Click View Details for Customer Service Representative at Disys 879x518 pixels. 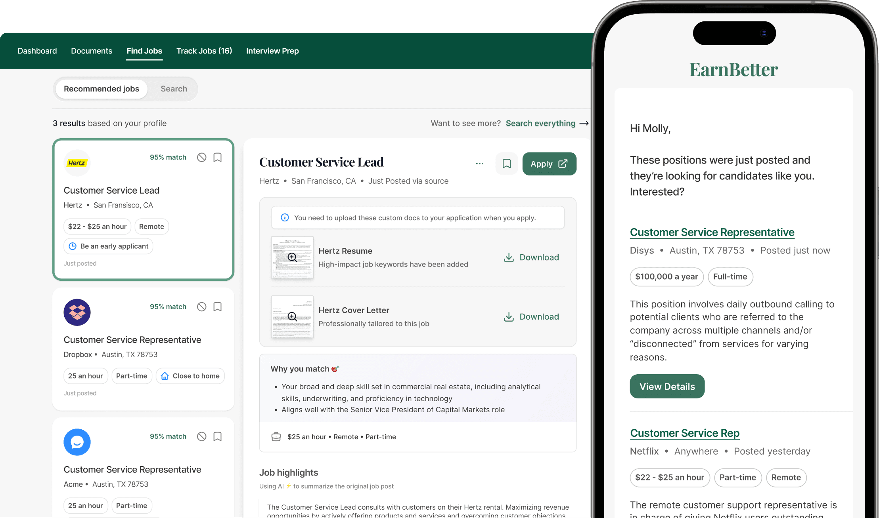click(666, 386)
